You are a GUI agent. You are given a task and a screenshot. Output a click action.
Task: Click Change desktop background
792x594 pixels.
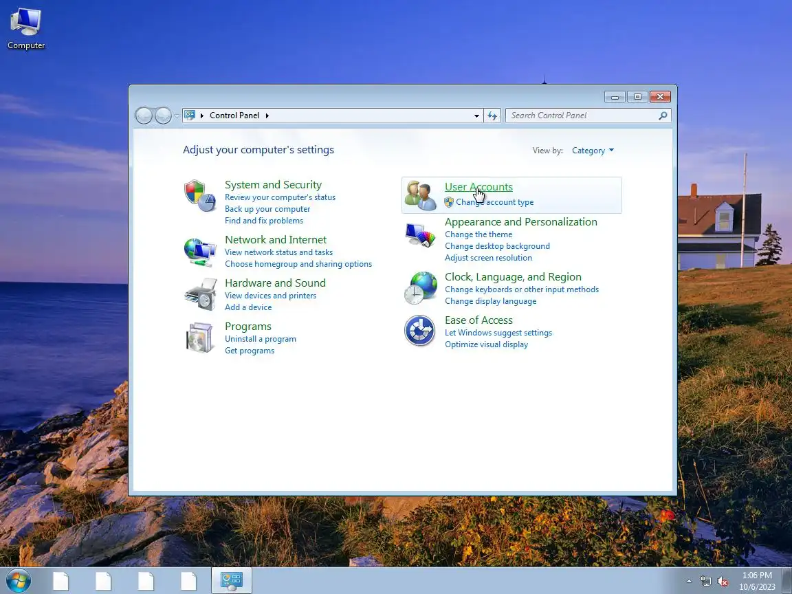click(498, 246)
